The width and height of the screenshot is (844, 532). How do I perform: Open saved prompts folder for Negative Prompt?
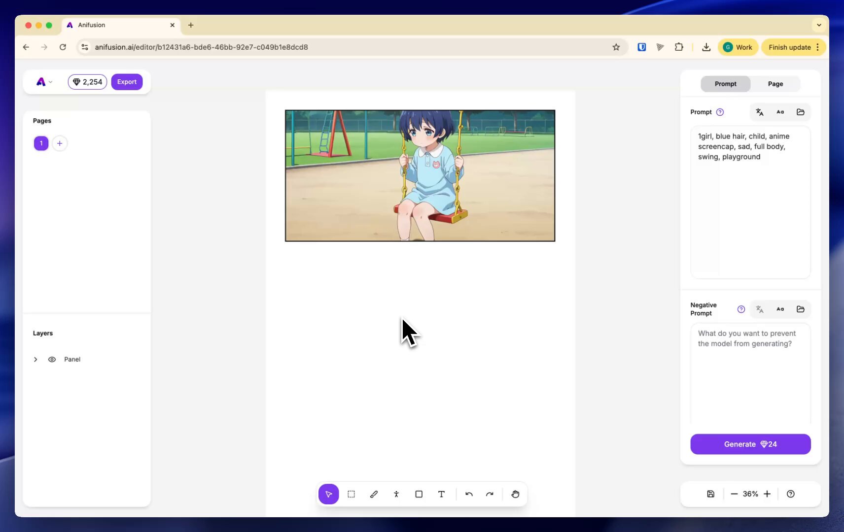[x=801, y=309]
